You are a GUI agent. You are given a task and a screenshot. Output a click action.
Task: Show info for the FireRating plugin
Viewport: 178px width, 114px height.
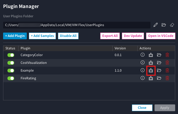click(x=142, y=78)
